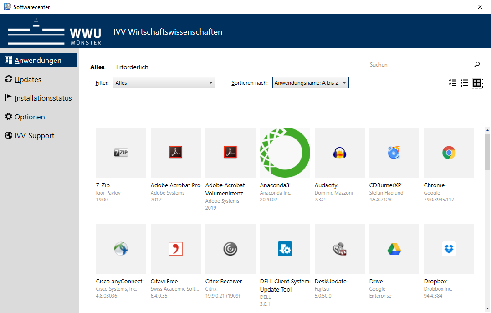Screen dimensions: 491x313
Task: Select the Cisco anyConnect icon
Action: pyautogui.click(x=121, y=249)
